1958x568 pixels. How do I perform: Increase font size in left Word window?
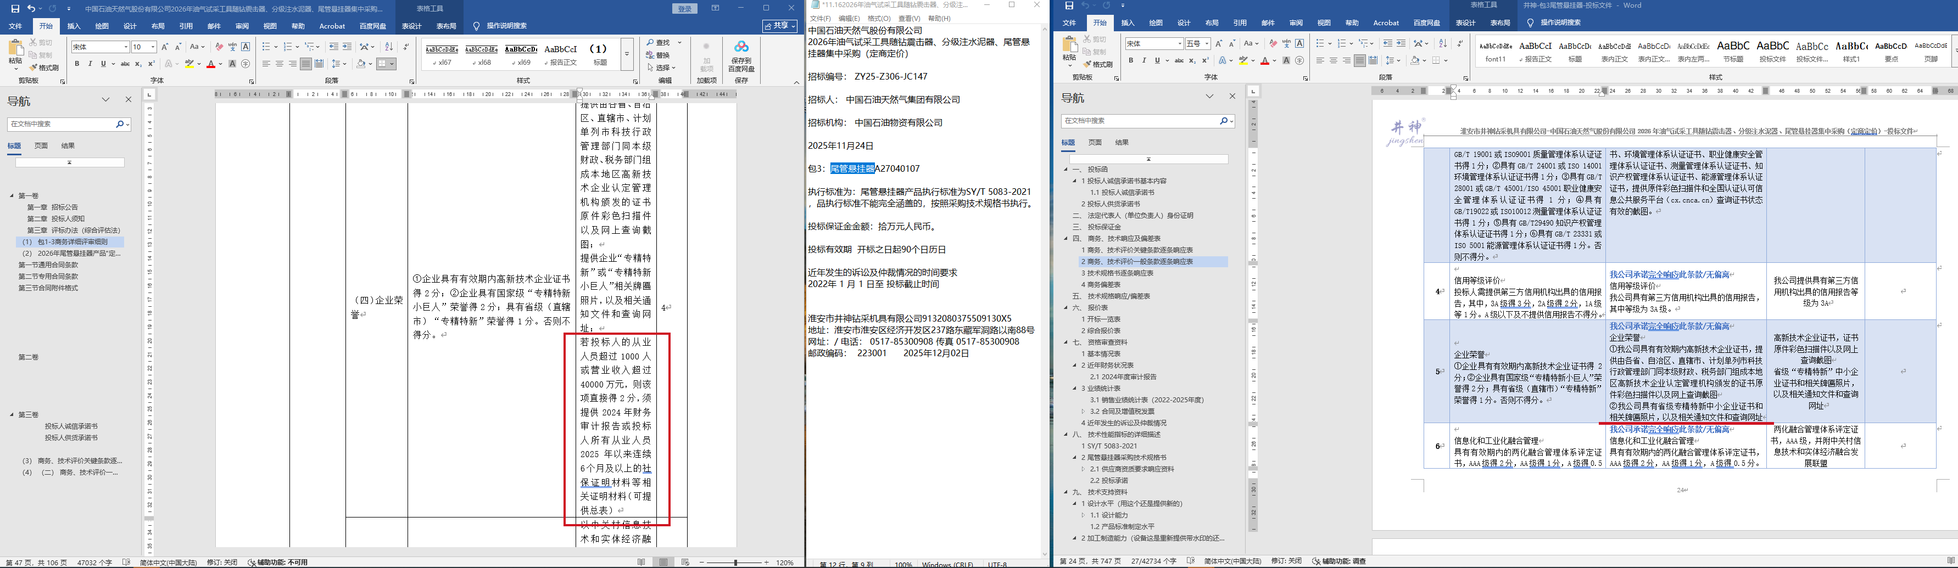(x=165, y=47)
